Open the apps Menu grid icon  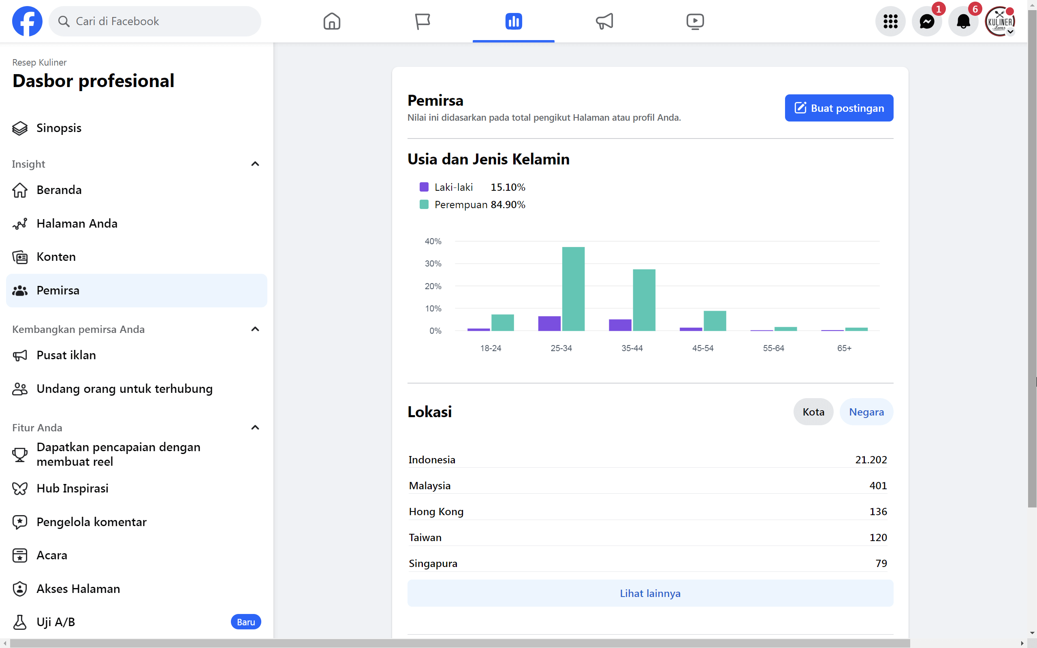tap(890, 21)
